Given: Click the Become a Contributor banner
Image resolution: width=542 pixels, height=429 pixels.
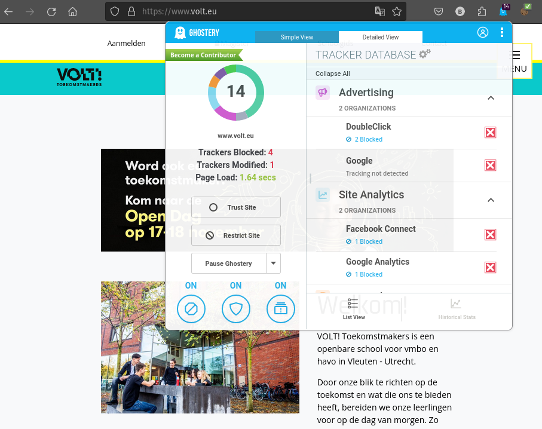Looking at the screenshot, I should point(204,55).
